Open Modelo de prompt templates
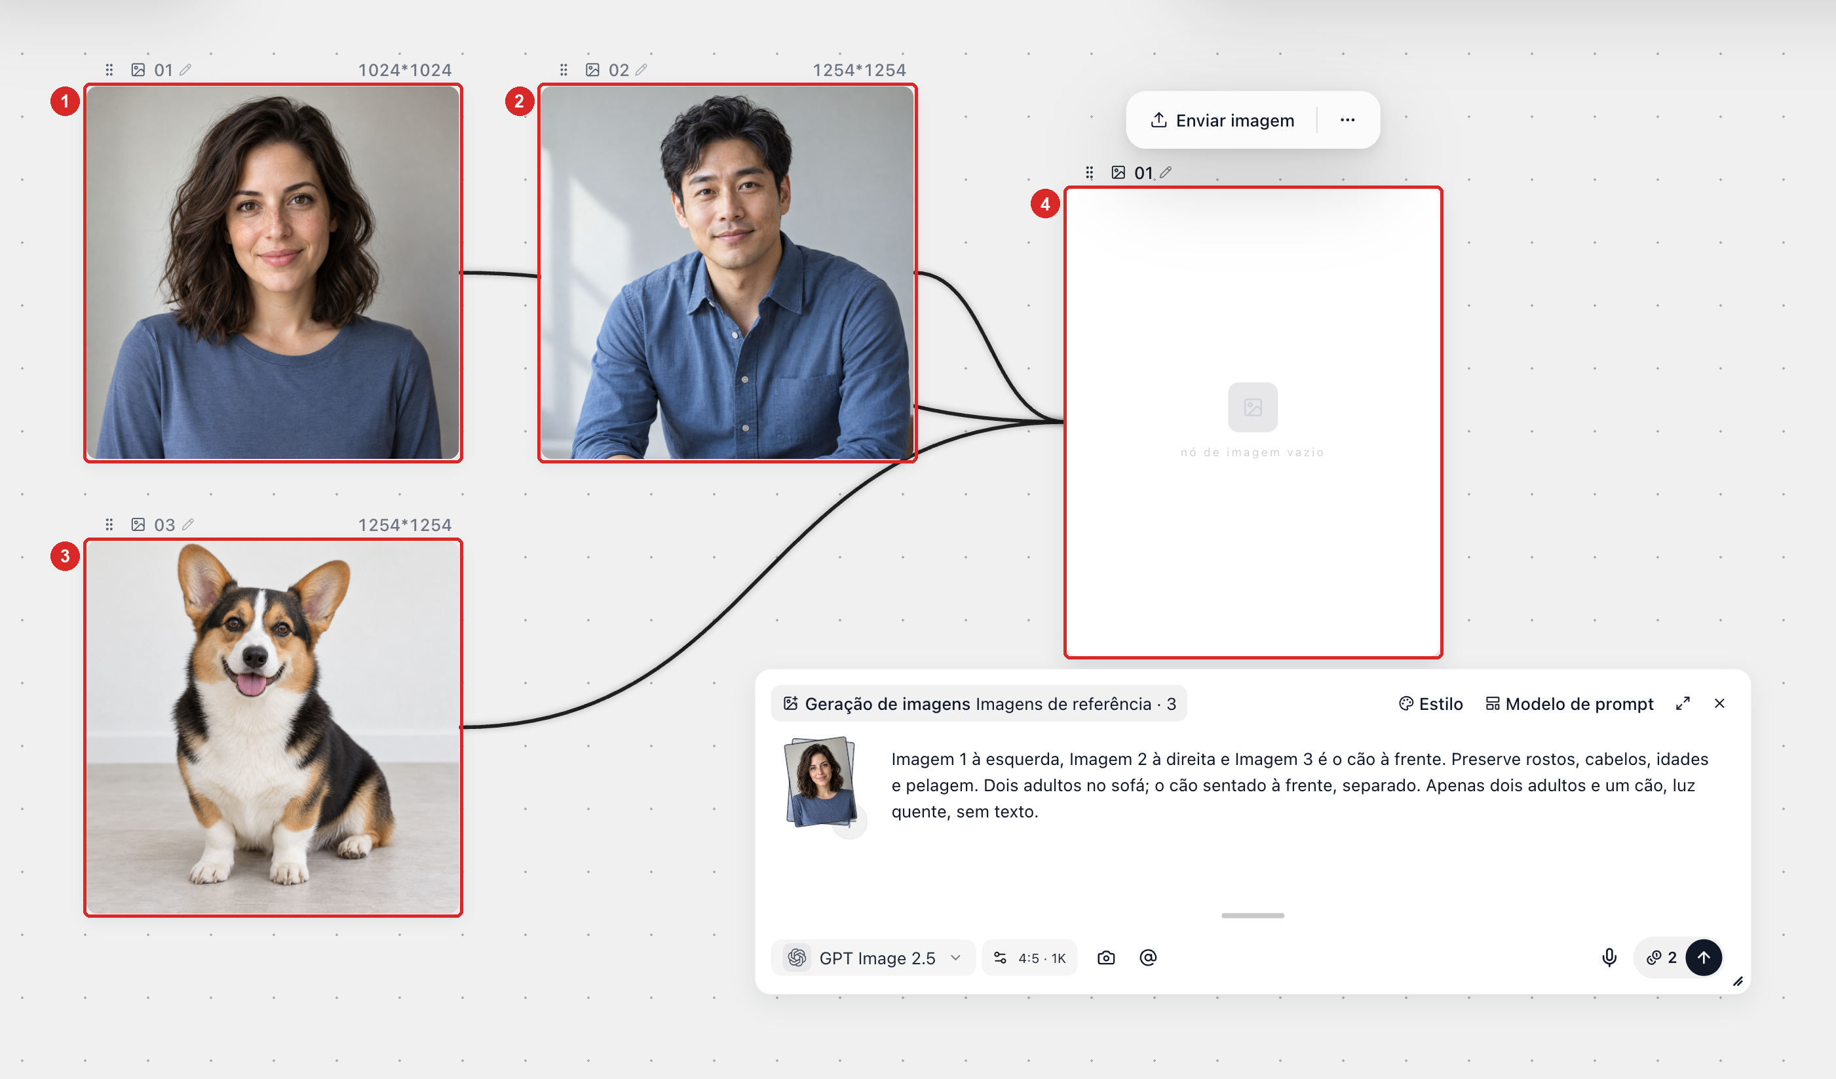Screen dimensions: 1836x1079 pyautogui.click(x=1569, y=703)
